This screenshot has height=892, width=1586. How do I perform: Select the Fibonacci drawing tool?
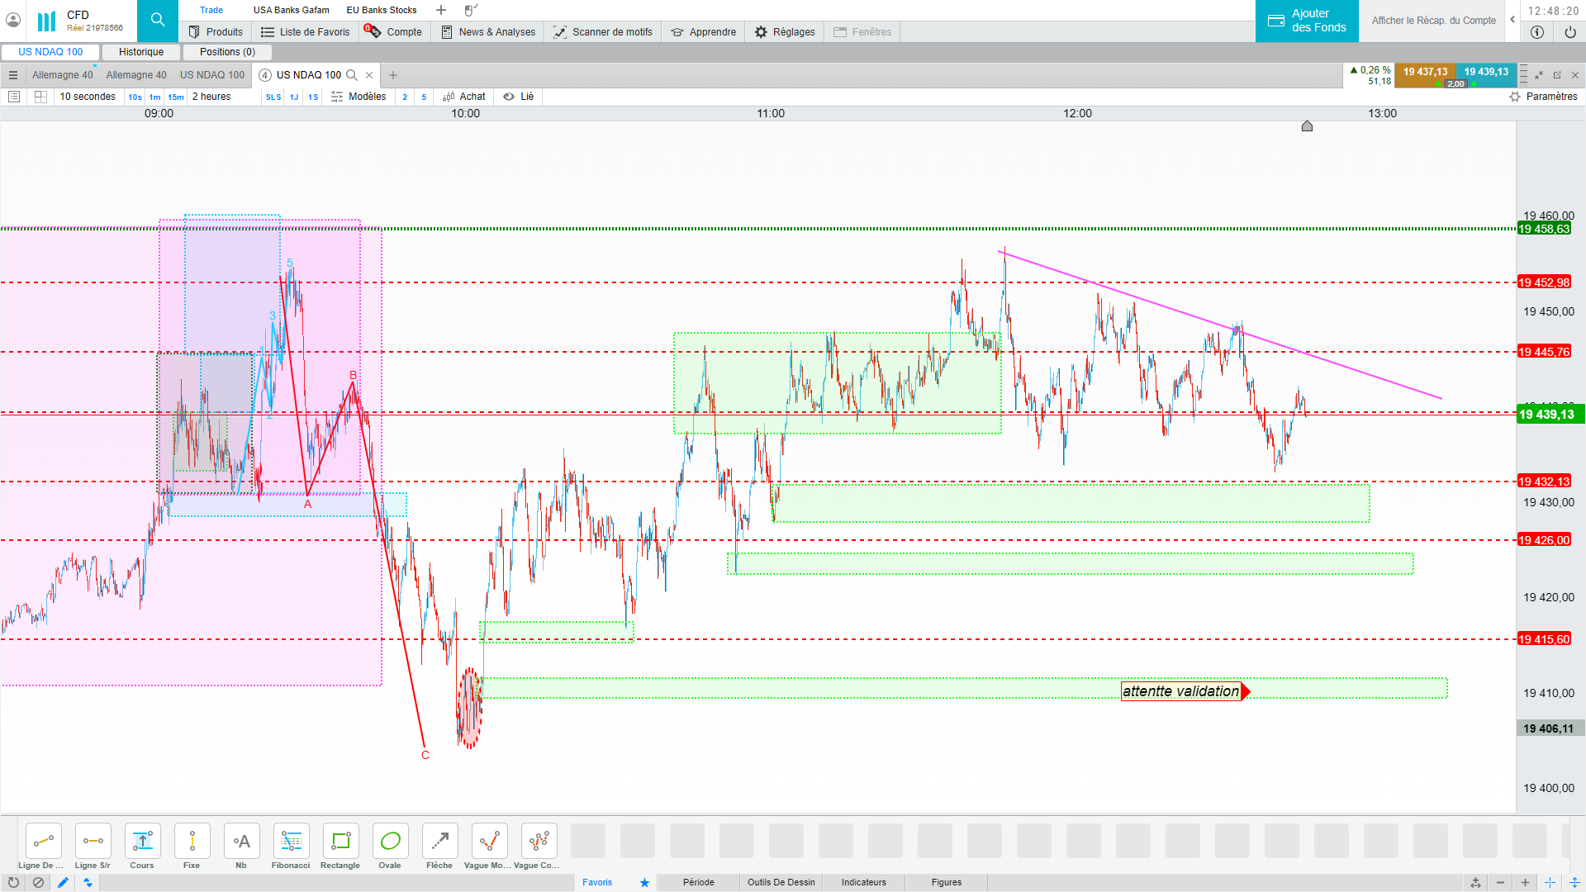click(291, 842)
